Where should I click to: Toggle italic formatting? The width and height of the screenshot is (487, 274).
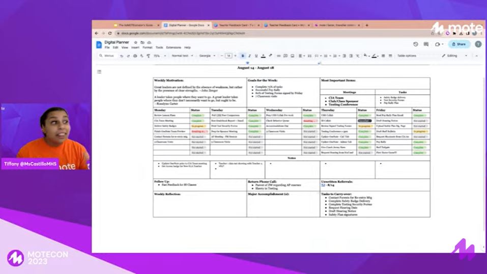click(249, 56)
